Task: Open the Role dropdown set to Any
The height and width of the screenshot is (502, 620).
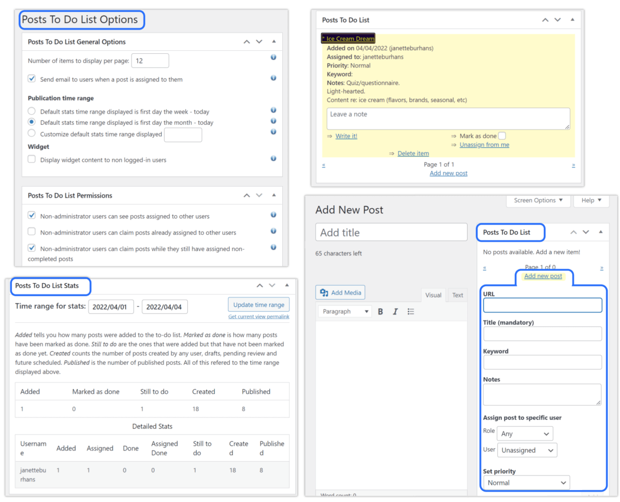Action: pyautogui.click(x=525, y=433)
